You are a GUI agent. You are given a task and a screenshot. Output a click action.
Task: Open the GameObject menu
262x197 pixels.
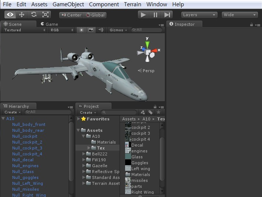[68, 4]
